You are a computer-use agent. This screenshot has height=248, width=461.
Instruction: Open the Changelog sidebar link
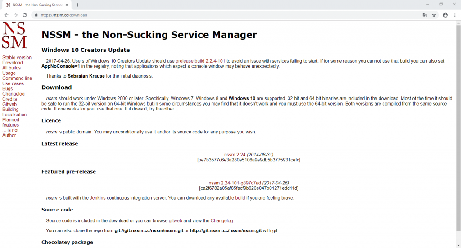click(13, 94)
